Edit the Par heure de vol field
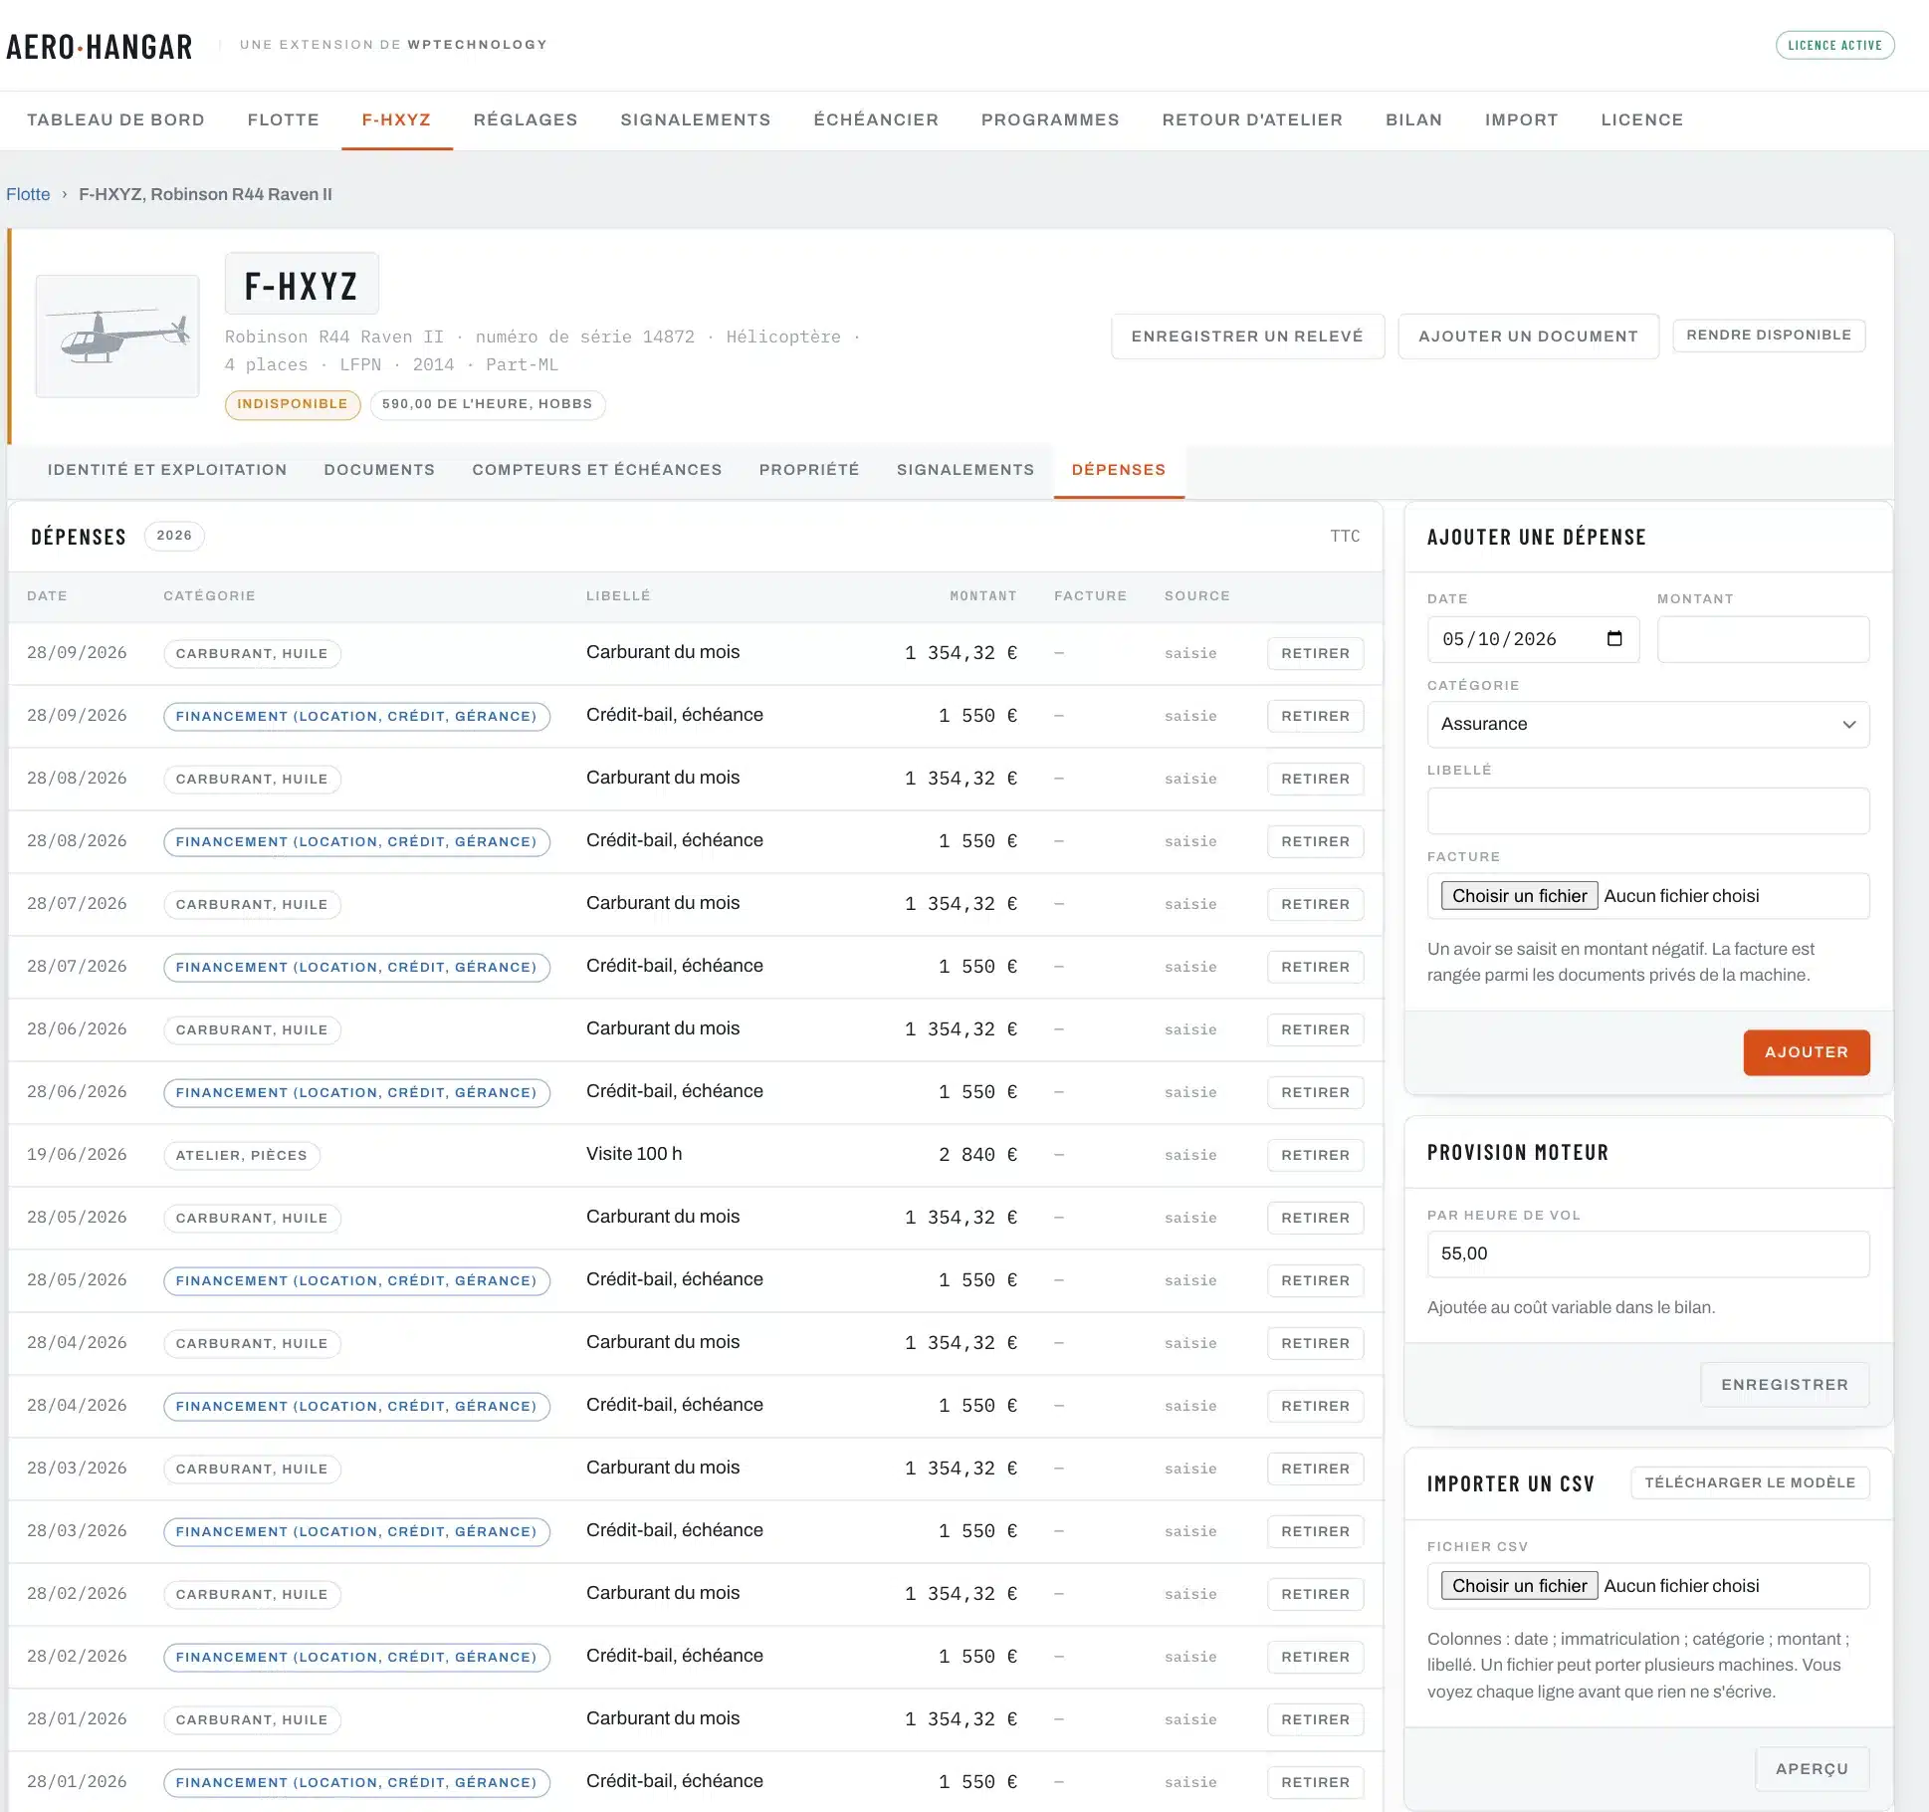 tap(1647, 1254)
